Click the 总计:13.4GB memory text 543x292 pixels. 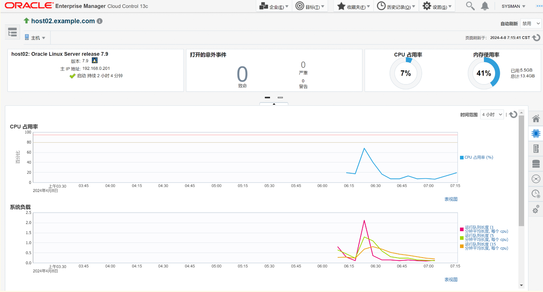coord(523,76)
